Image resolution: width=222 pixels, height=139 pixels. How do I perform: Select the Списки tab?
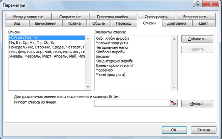point(149,23)
